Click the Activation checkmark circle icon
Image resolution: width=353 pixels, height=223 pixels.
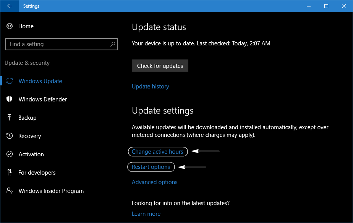10,154
